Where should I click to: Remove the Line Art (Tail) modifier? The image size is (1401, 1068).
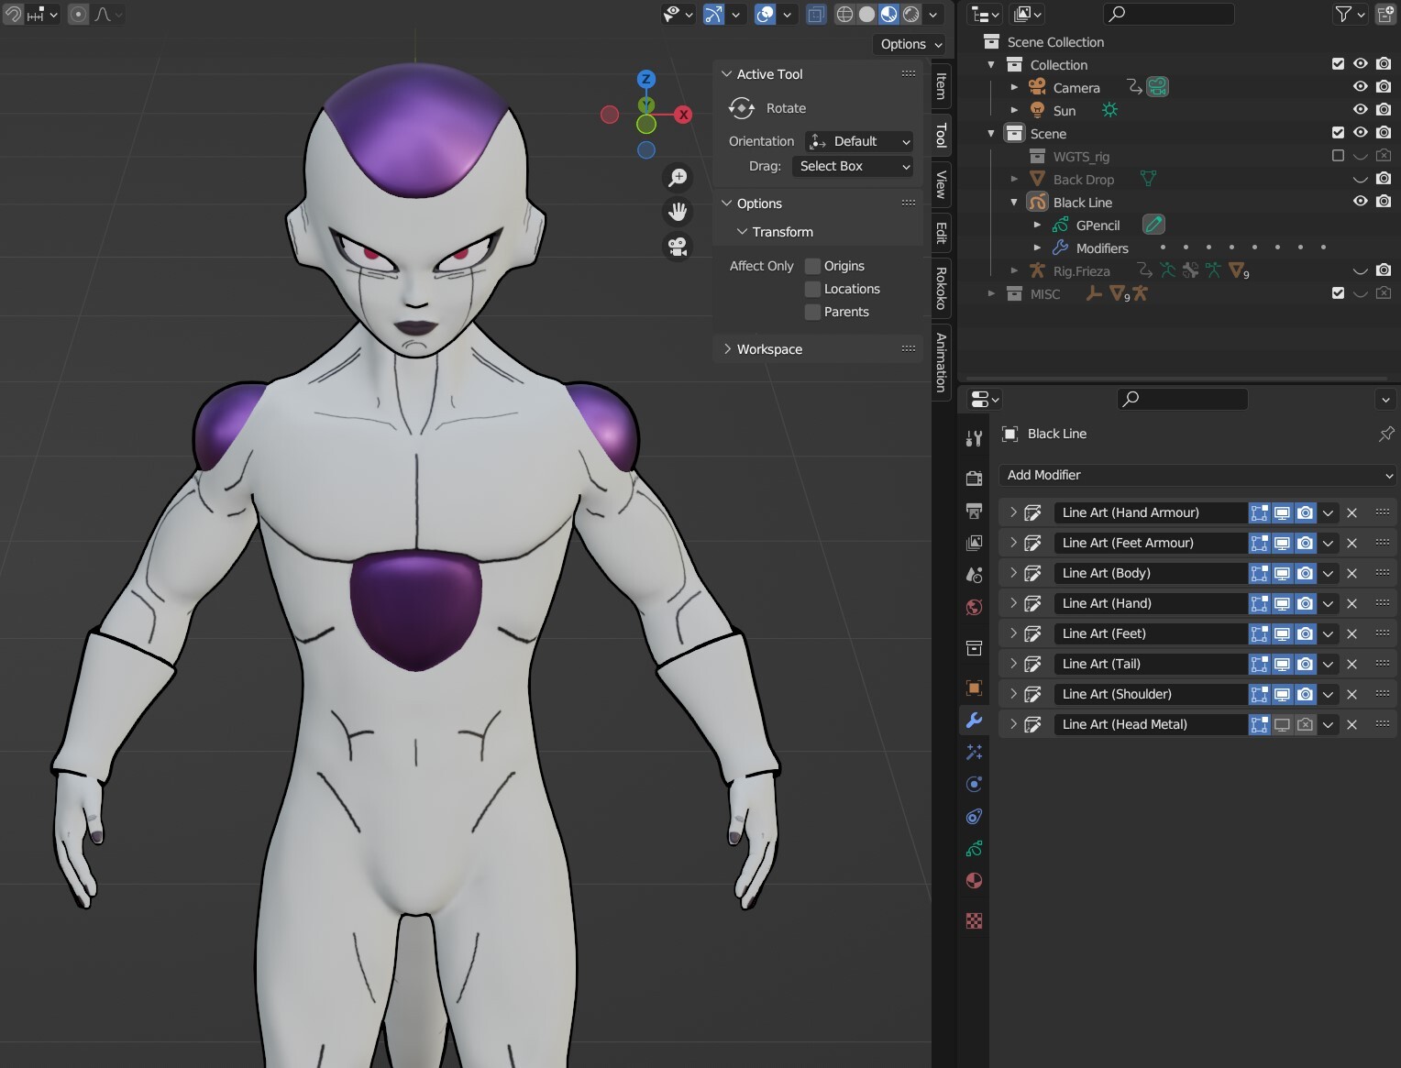(x=1351, y=664)
